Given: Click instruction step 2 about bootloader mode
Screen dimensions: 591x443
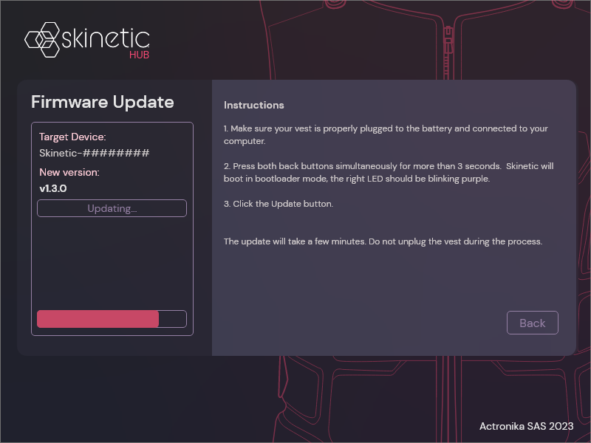Looking at the screenshot, I should (389, 171).
